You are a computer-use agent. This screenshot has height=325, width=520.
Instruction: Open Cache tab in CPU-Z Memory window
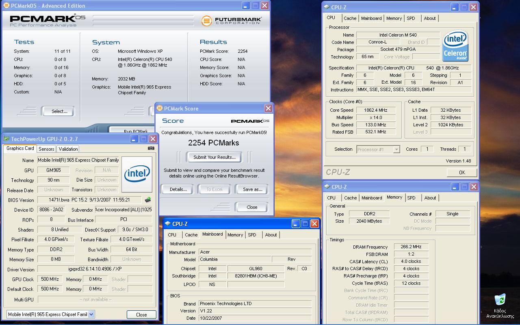350,198
